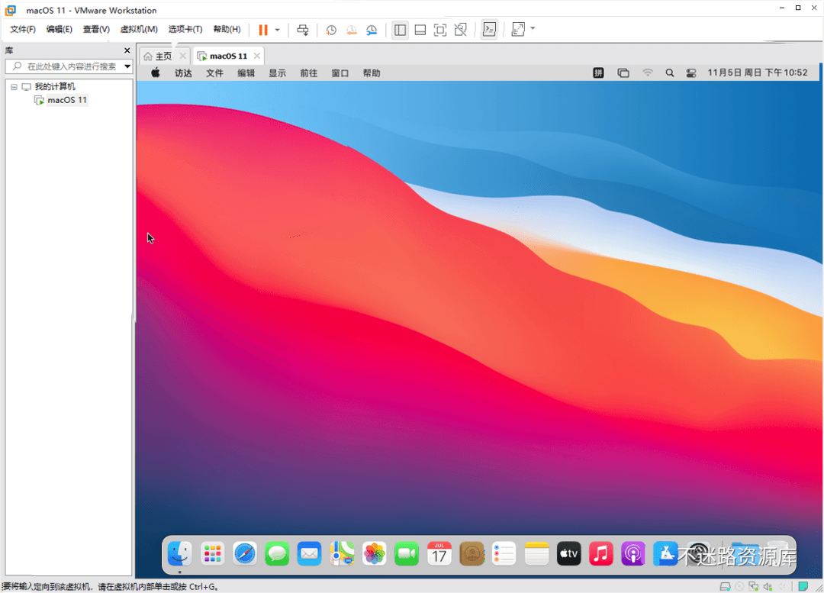
Task: Open the 查看(V) menu
Action: [x=96, y=30]
